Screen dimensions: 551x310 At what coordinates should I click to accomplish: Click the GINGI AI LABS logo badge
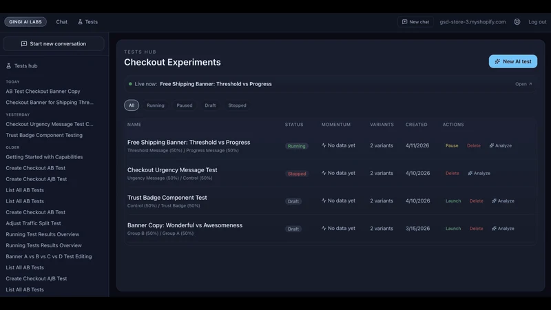(x=25, y=22)
